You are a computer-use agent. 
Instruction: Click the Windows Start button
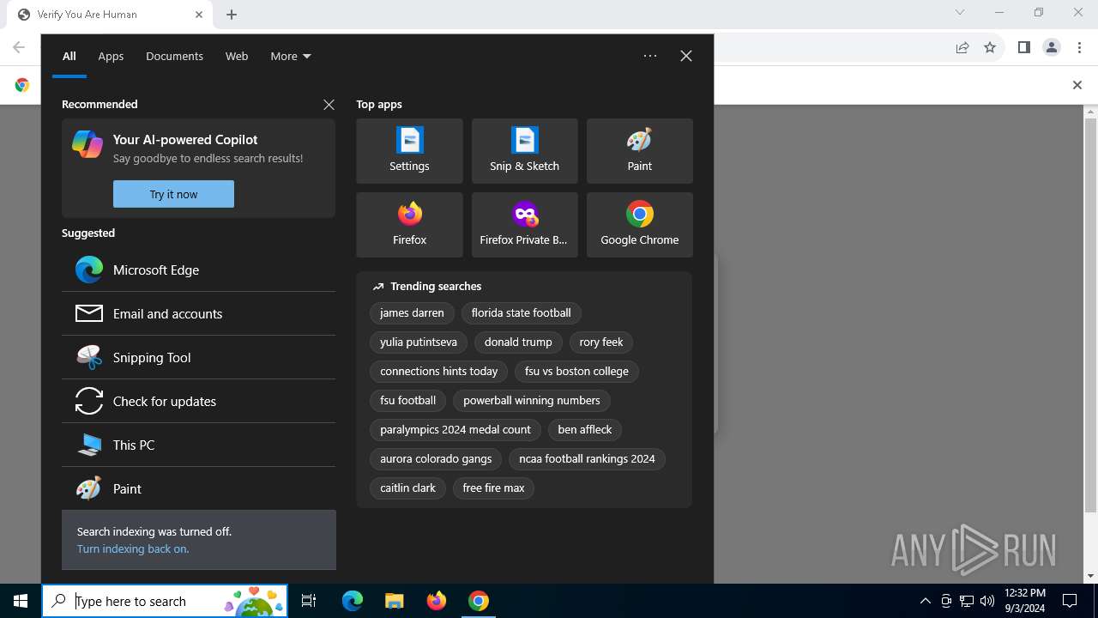click(x=21, y=601)
